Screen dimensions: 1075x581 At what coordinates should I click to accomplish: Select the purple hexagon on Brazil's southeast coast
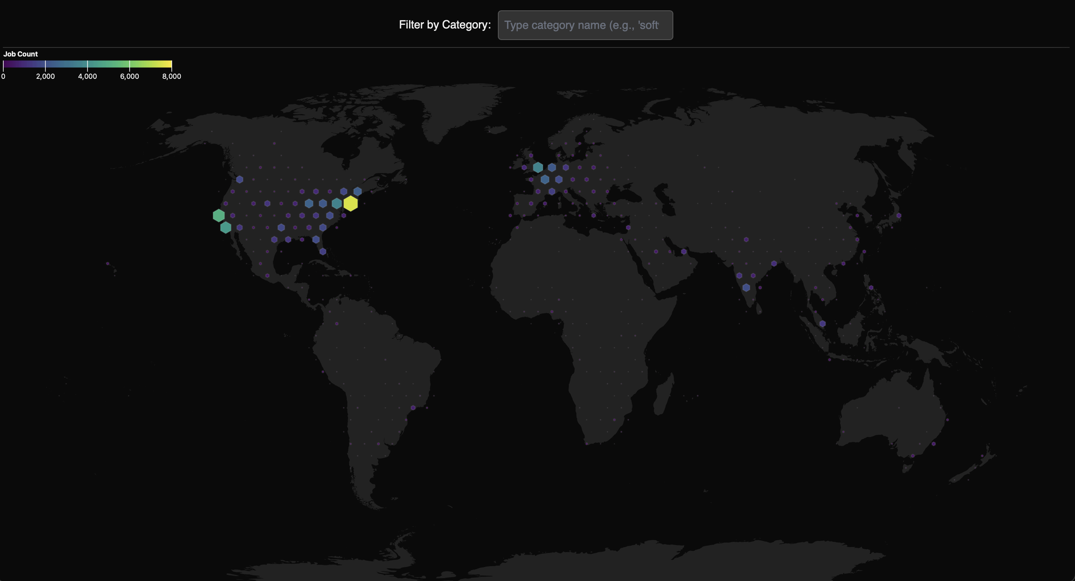point(413,408)
